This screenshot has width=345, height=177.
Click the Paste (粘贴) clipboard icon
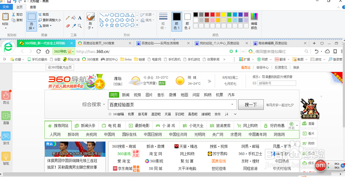[5, 17]
